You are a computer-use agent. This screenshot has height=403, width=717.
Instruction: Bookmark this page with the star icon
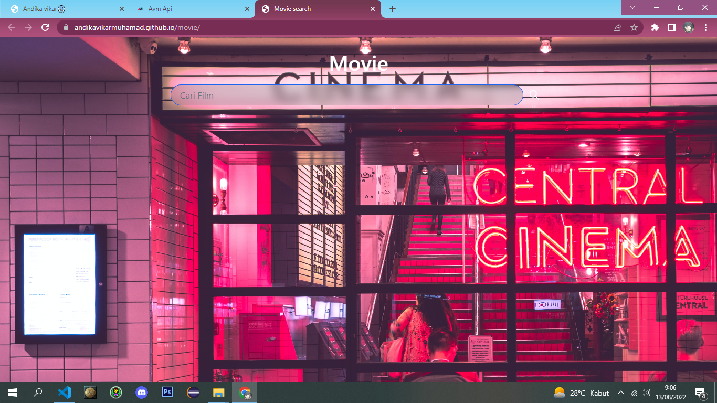tap(634, 27)
